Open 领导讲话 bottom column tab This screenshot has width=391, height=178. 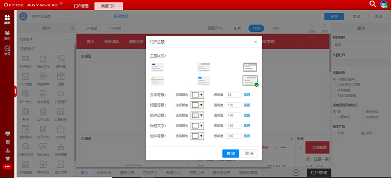click(104, 173)
